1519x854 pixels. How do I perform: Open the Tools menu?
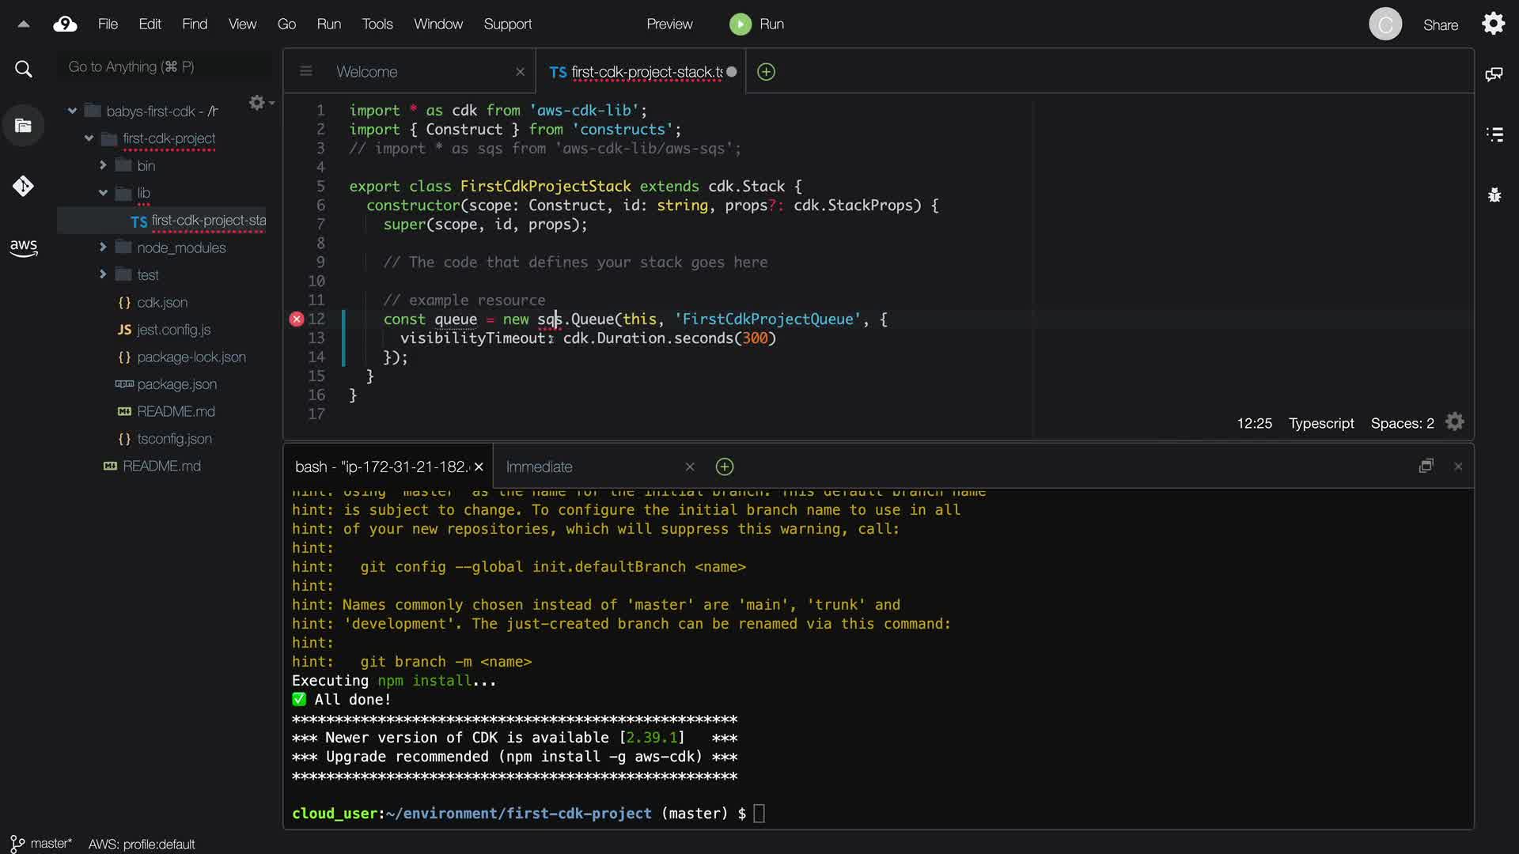click(377, 25)
